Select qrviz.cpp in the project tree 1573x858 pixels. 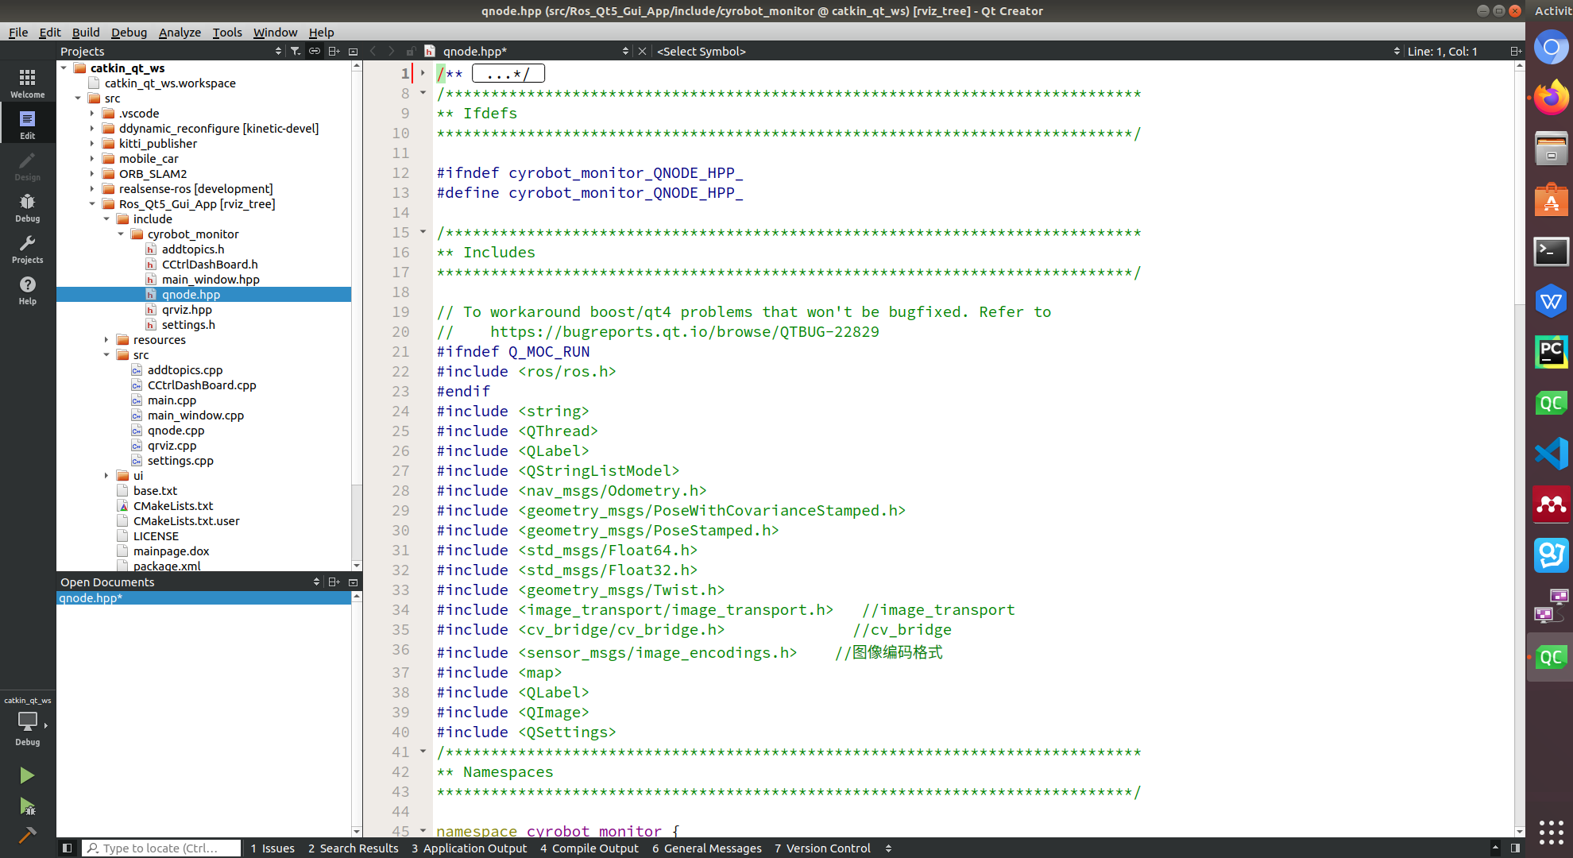[x=172, y=446]
